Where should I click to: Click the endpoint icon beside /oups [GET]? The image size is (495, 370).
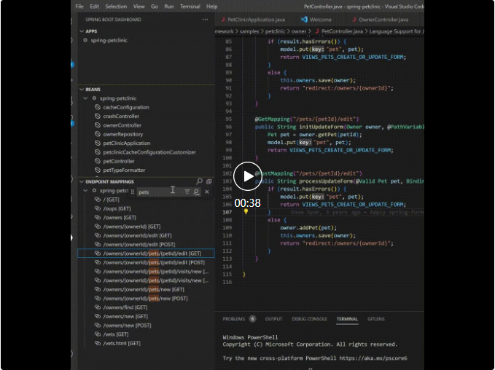pos(98,208)
